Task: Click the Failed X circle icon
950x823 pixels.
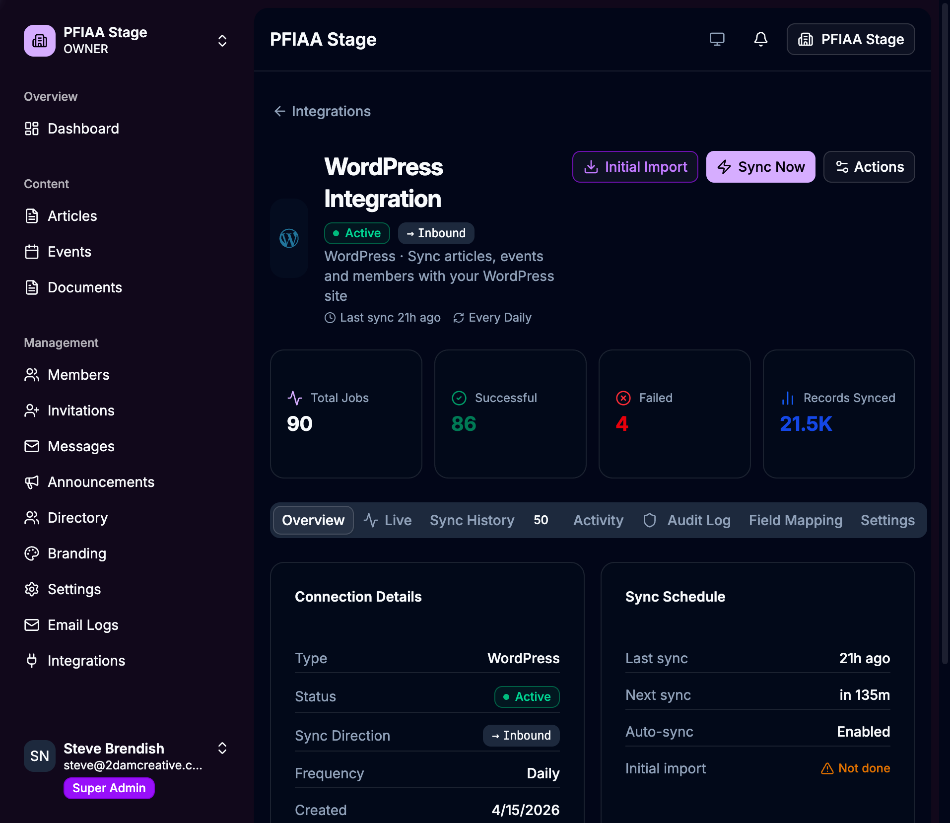Action: [623, 398]
